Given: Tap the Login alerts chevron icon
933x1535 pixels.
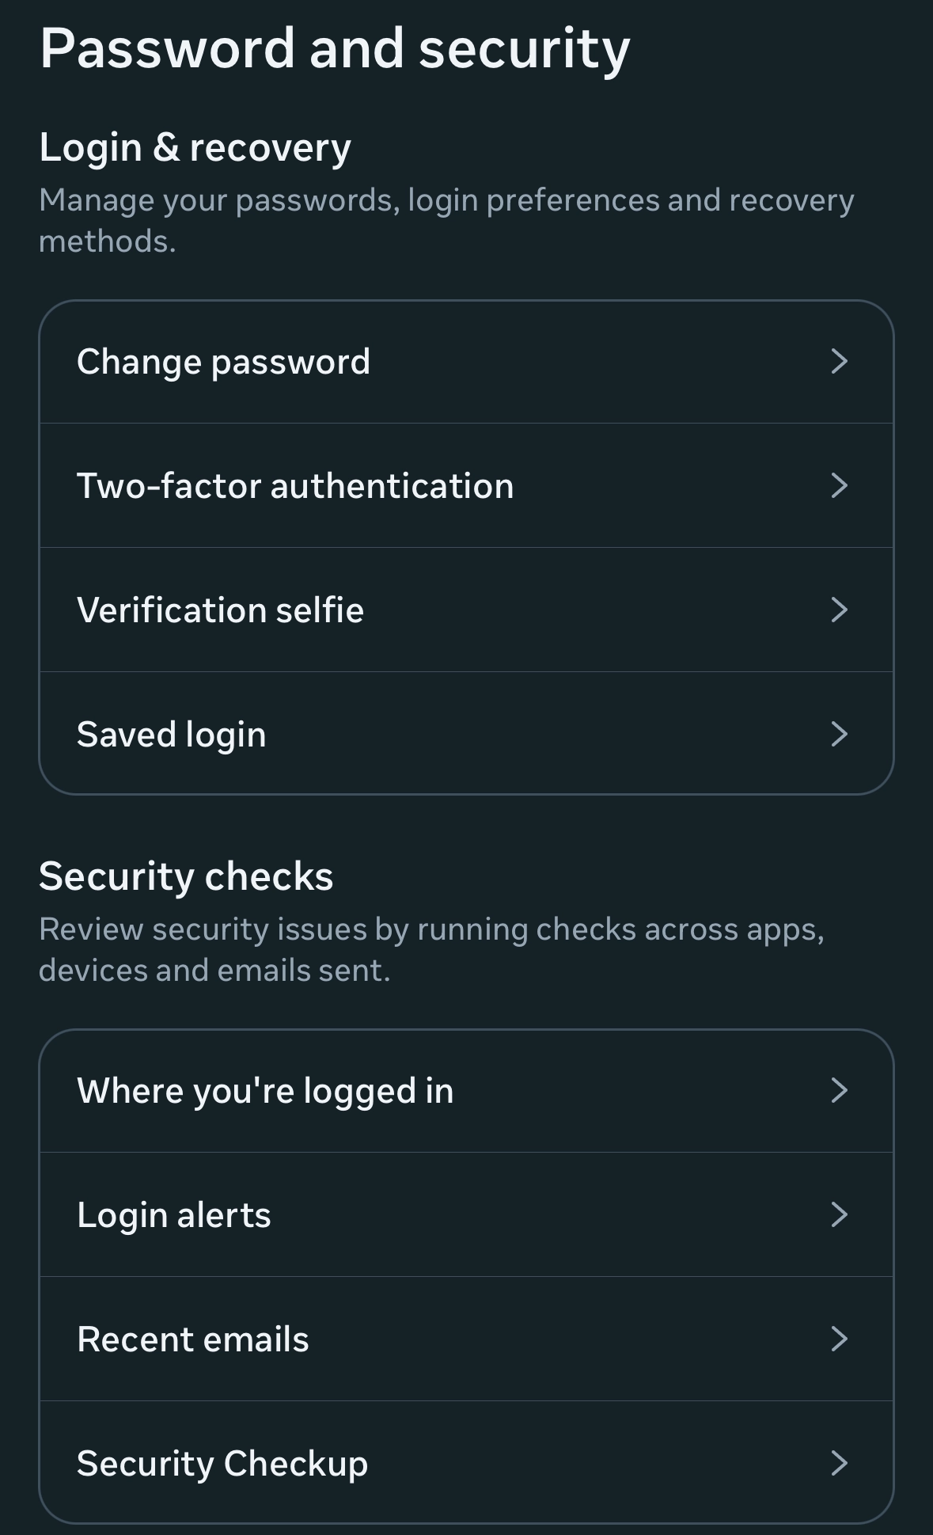Looking at the screenshot, I should click(839, 1214).
